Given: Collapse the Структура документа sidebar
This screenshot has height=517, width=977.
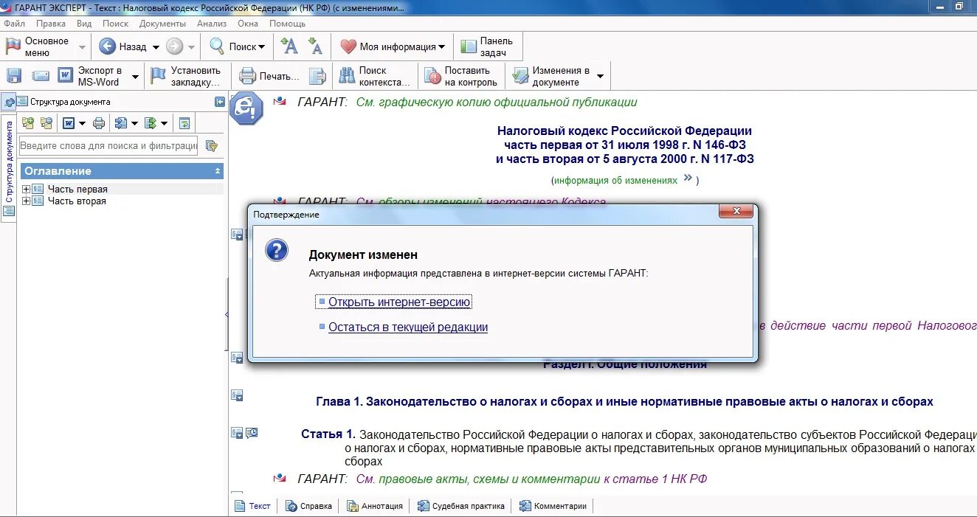Looking at the screenshot, I should [x=219, y=102].
